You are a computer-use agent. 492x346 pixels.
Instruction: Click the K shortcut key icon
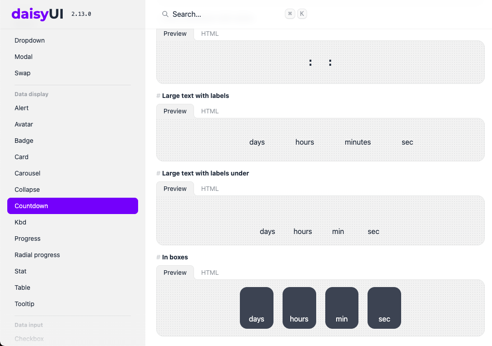point(302,14)
